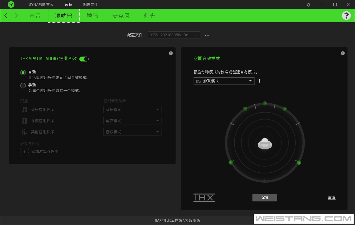
Task: Click the other applications equalizer icon
Action: click(x=24, y=132)
